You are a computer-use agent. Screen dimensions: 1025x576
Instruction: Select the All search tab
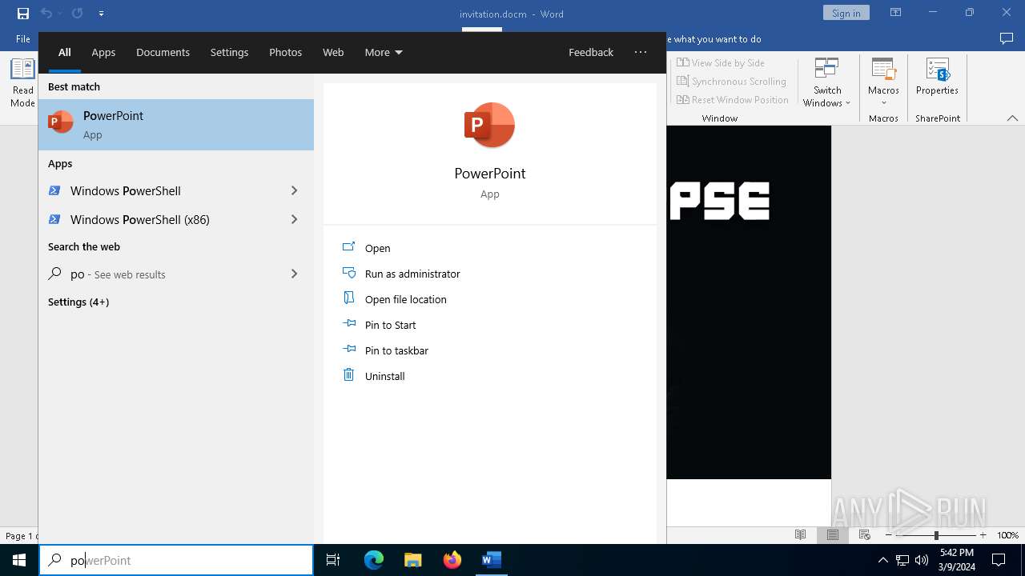click(65, 52)
